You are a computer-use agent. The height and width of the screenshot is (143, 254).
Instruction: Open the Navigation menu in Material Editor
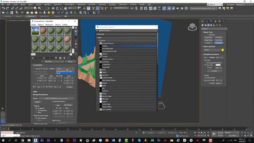[49, 25]
